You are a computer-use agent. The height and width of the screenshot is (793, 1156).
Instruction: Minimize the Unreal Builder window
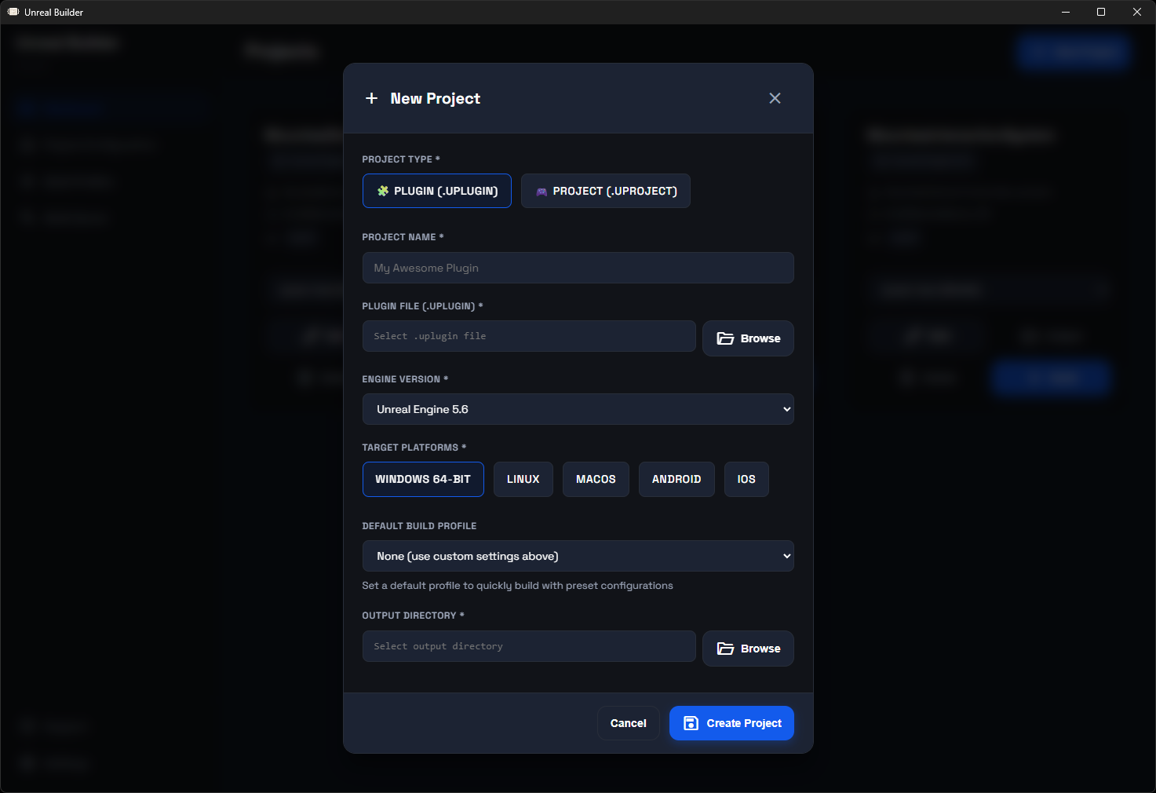1066,12
